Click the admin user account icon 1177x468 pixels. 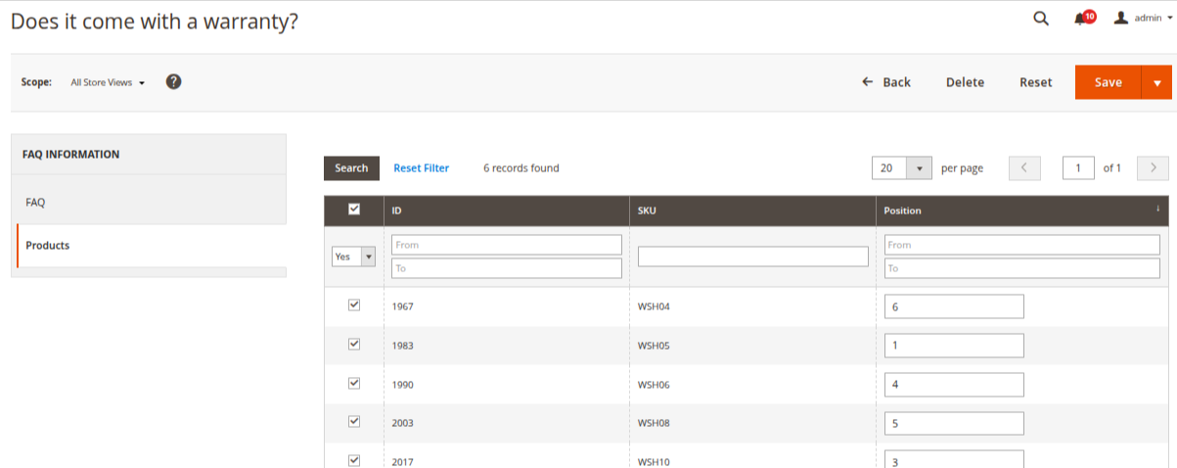(1121, 18)
